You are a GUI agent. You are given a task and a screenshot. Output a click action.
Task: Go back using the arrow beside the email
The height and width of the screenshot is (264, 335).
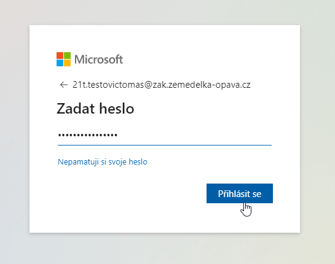point(64,85)
